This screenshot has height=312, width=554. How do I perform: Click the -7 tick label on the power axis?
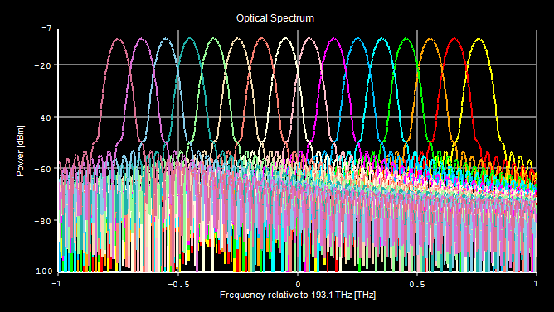(x=46, y=27)
